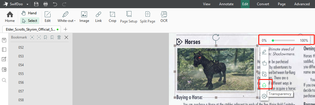This screenshot has width=315, height=105.
Task: Click the Print icon in title bar
Action: (x=46, y=4)
